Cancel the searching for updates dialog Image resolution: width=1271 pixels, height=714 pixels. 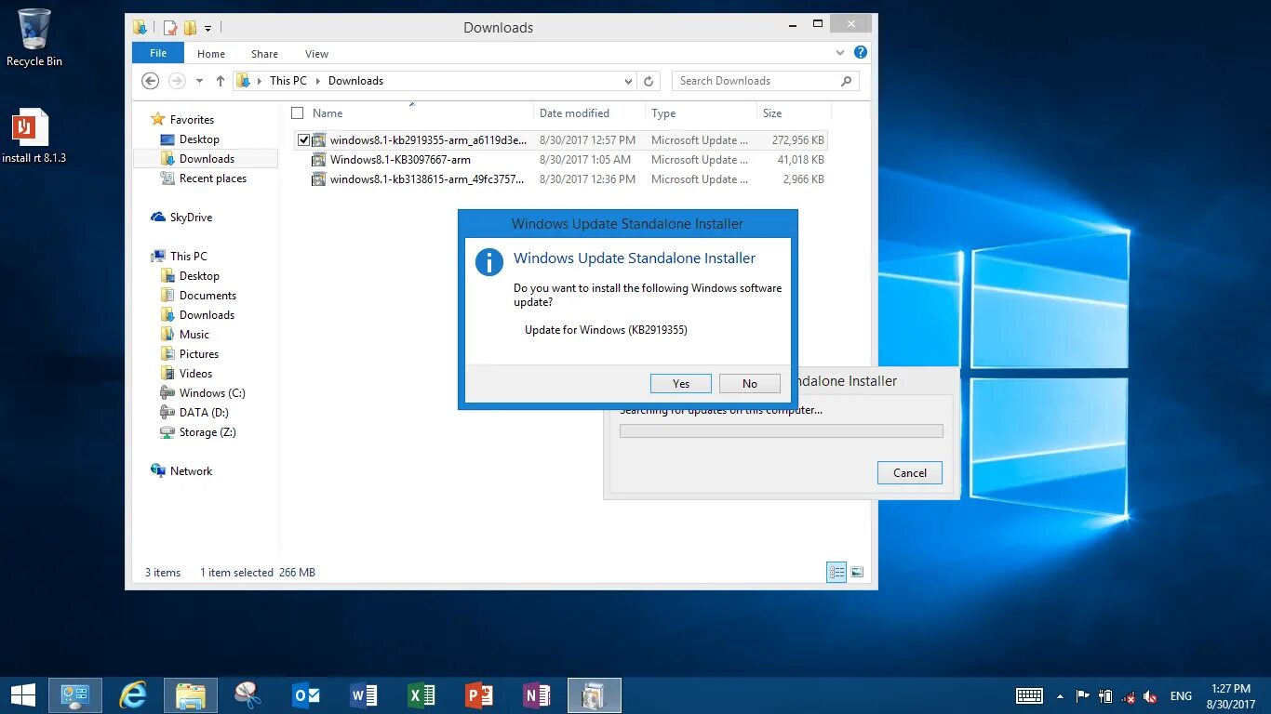point(909,472)
